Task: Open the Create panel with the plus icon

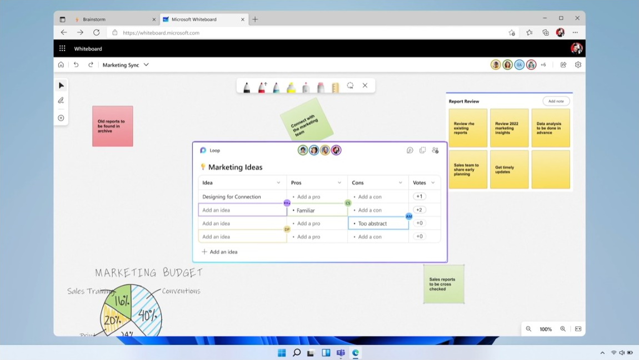Action: (61, 117)
